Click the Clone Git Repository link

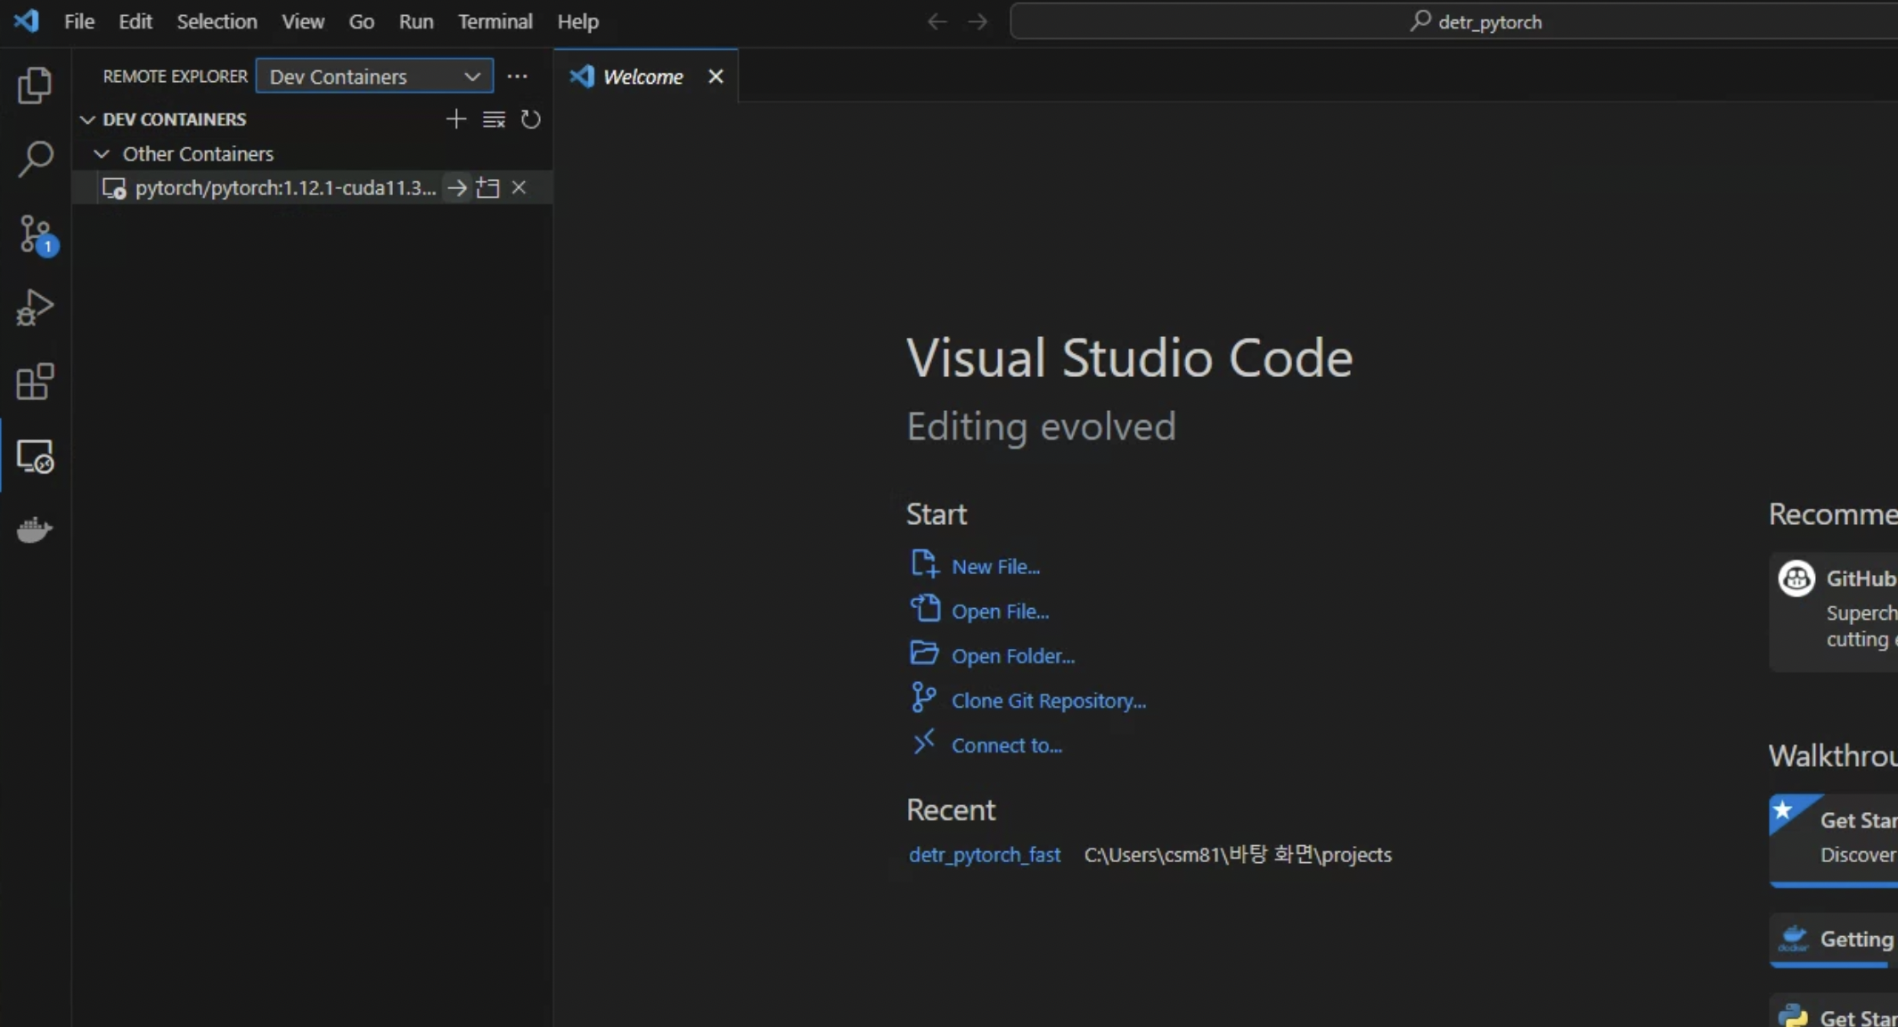coord(1048,701)
